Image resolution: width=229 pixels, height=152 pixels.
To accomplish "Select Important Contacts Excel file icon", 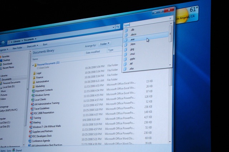I will (33, 91).
